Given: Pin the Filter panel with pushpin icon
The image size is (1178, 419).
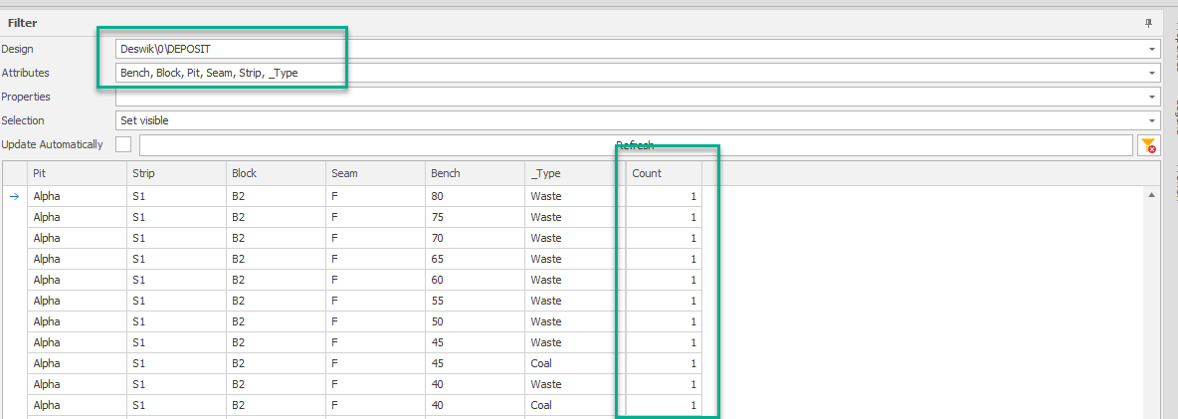Looking at the screenshot, I should coord(1150,22).
